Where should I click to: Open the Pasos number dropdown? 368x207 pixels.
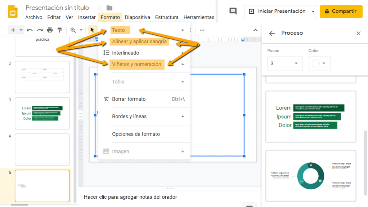(x=285, y=63)
